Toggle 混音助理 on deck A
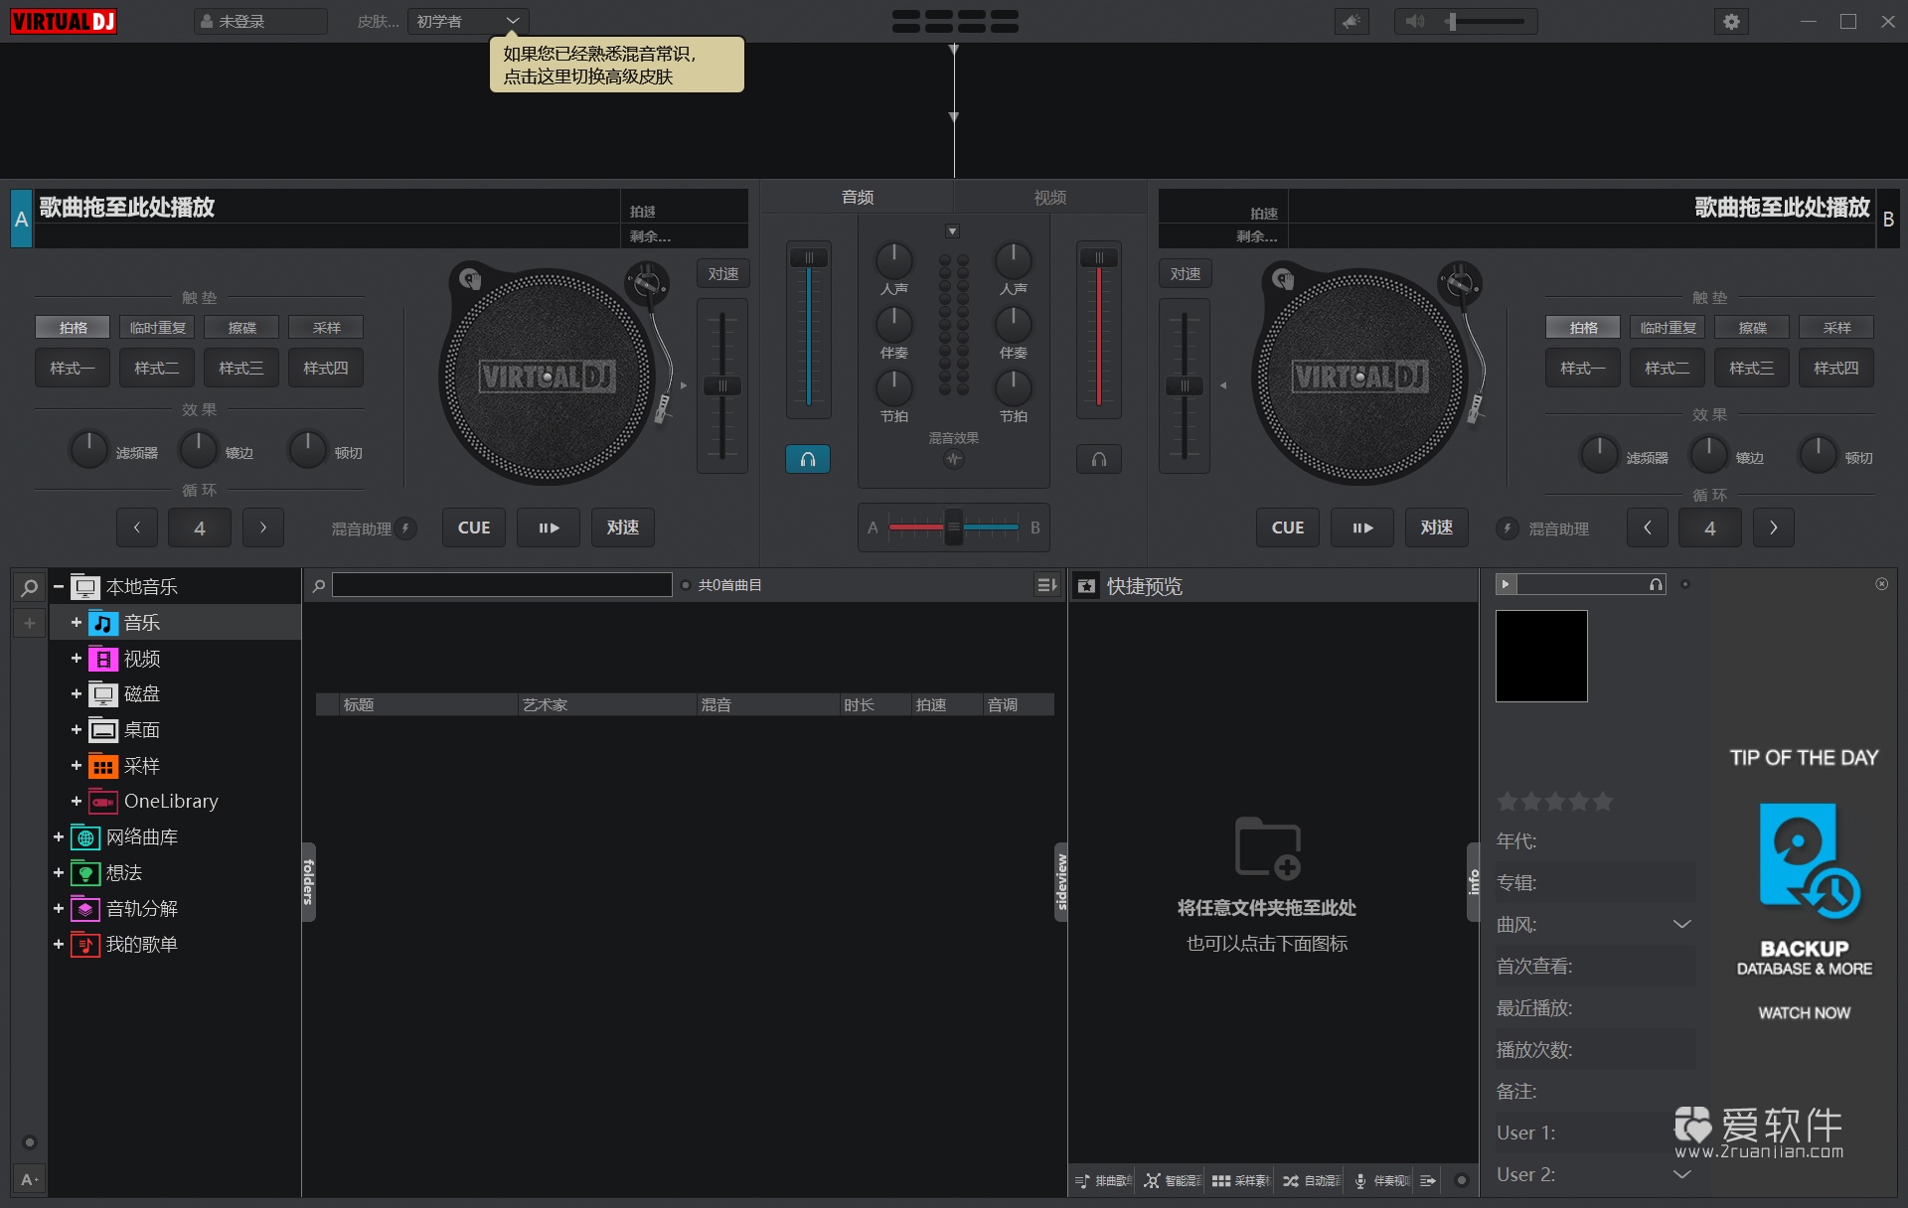This screenshot has height=1208, width=1908. point(404,528)
